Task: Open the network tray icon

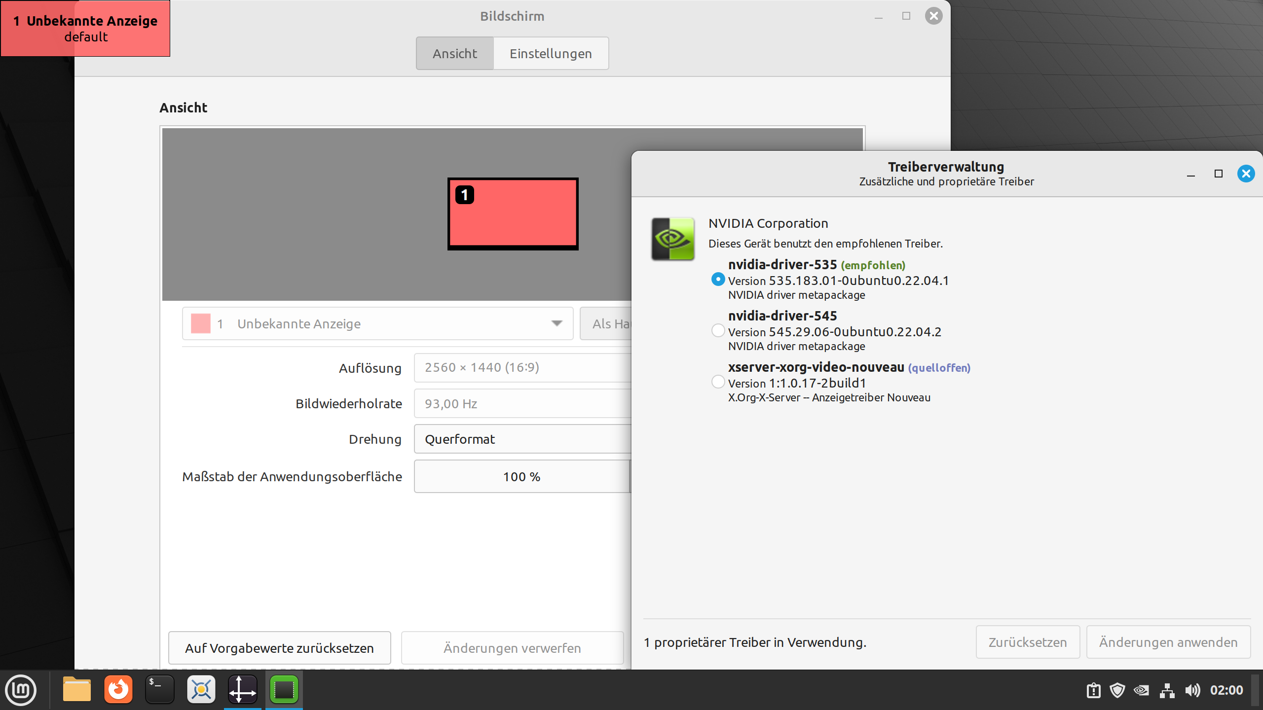Action: [1167, 690]
